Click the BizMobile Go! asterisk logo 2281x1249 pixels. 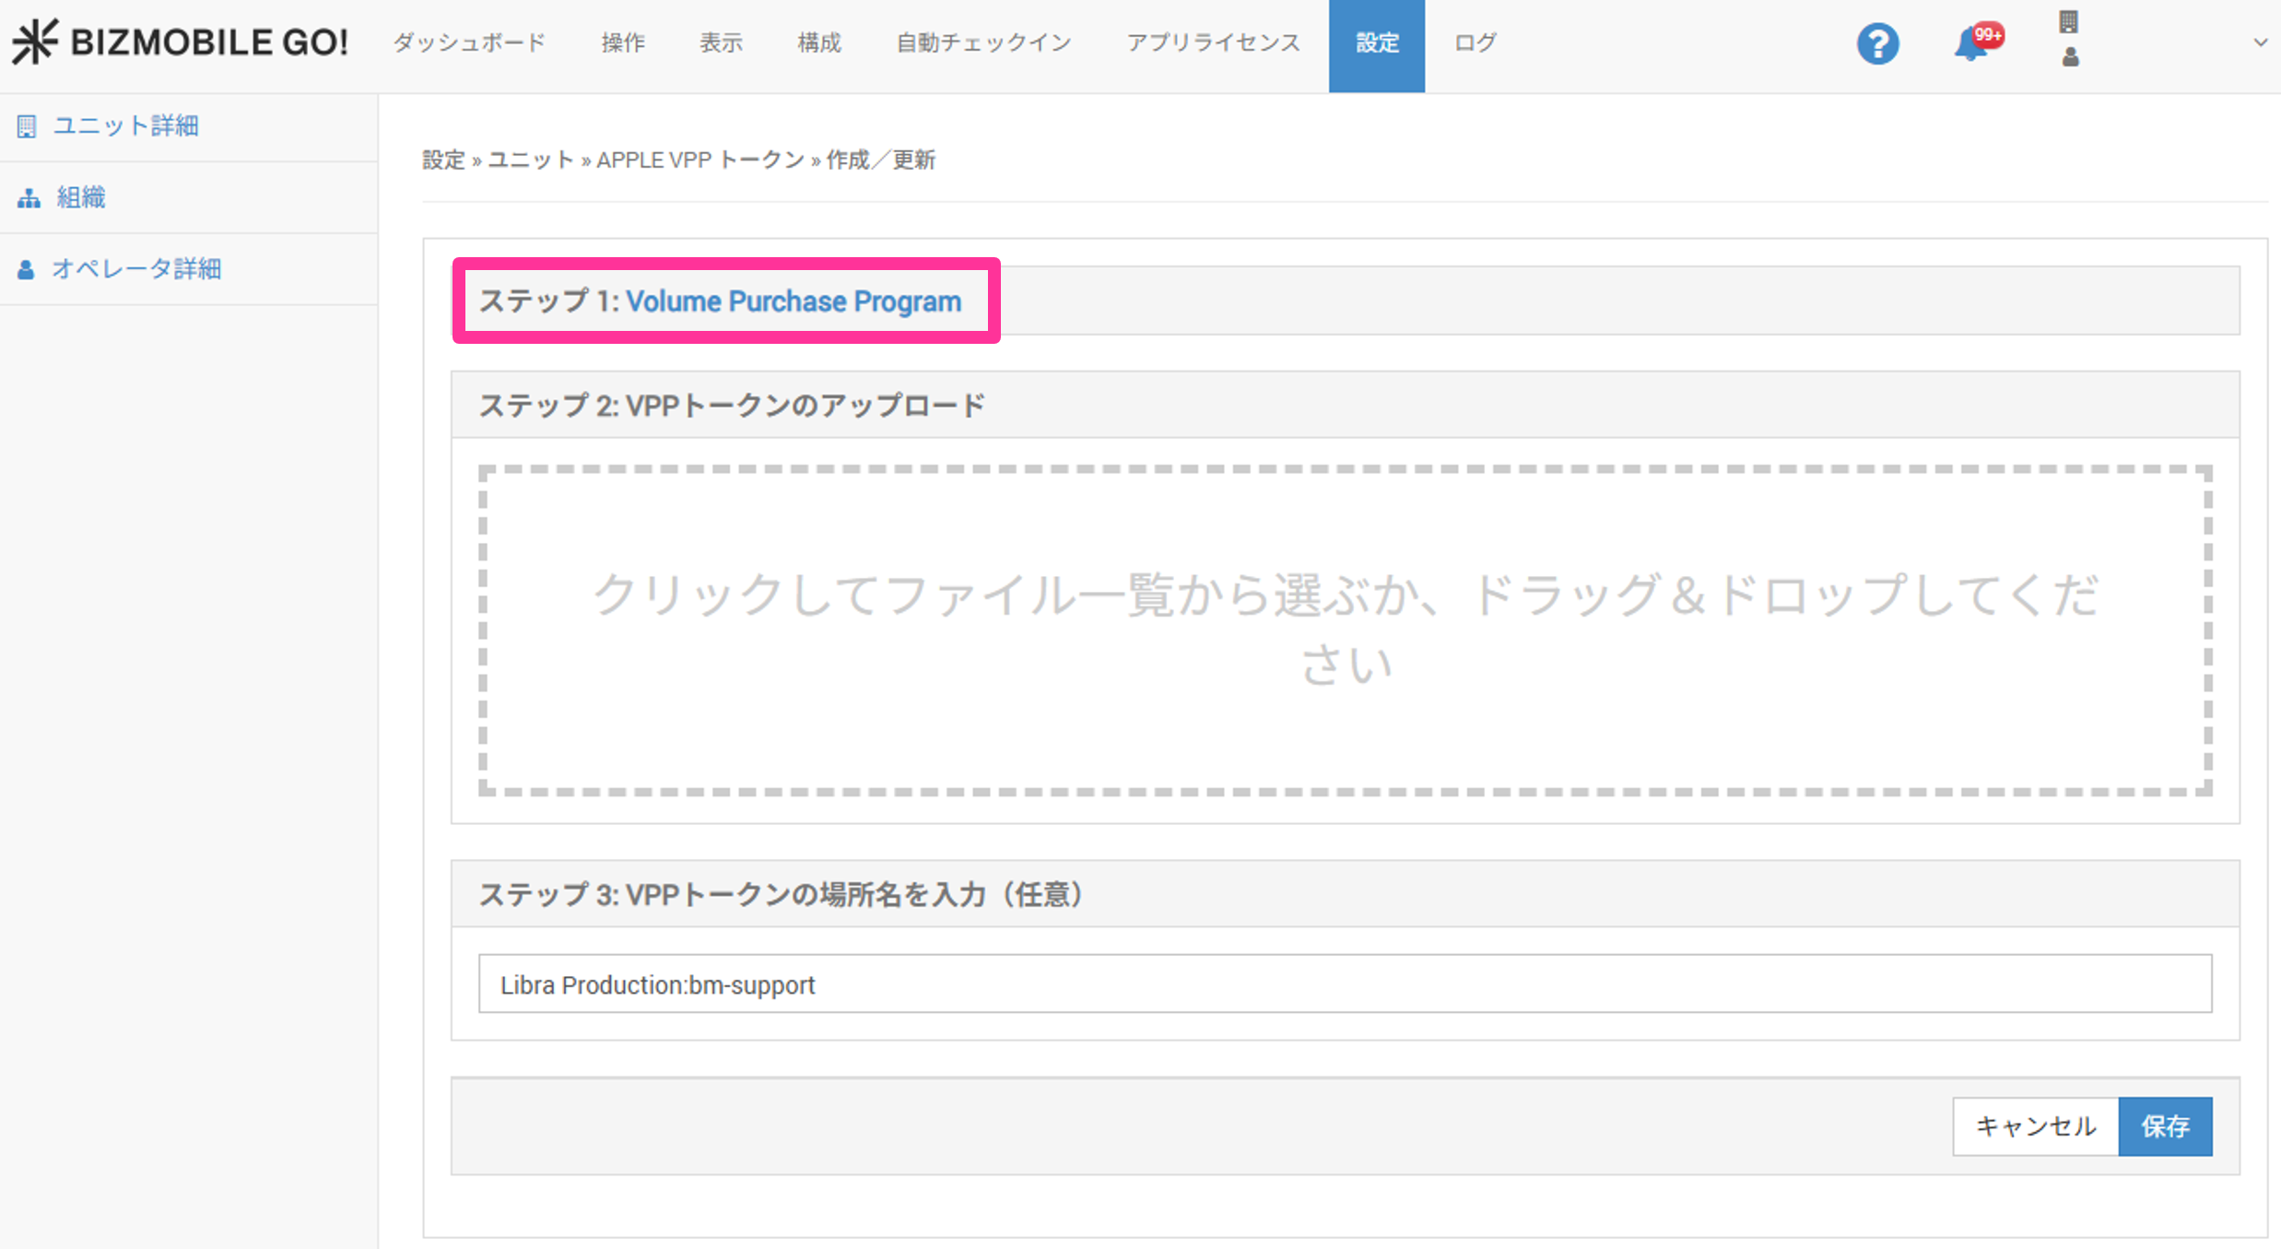tap(35, 42)
